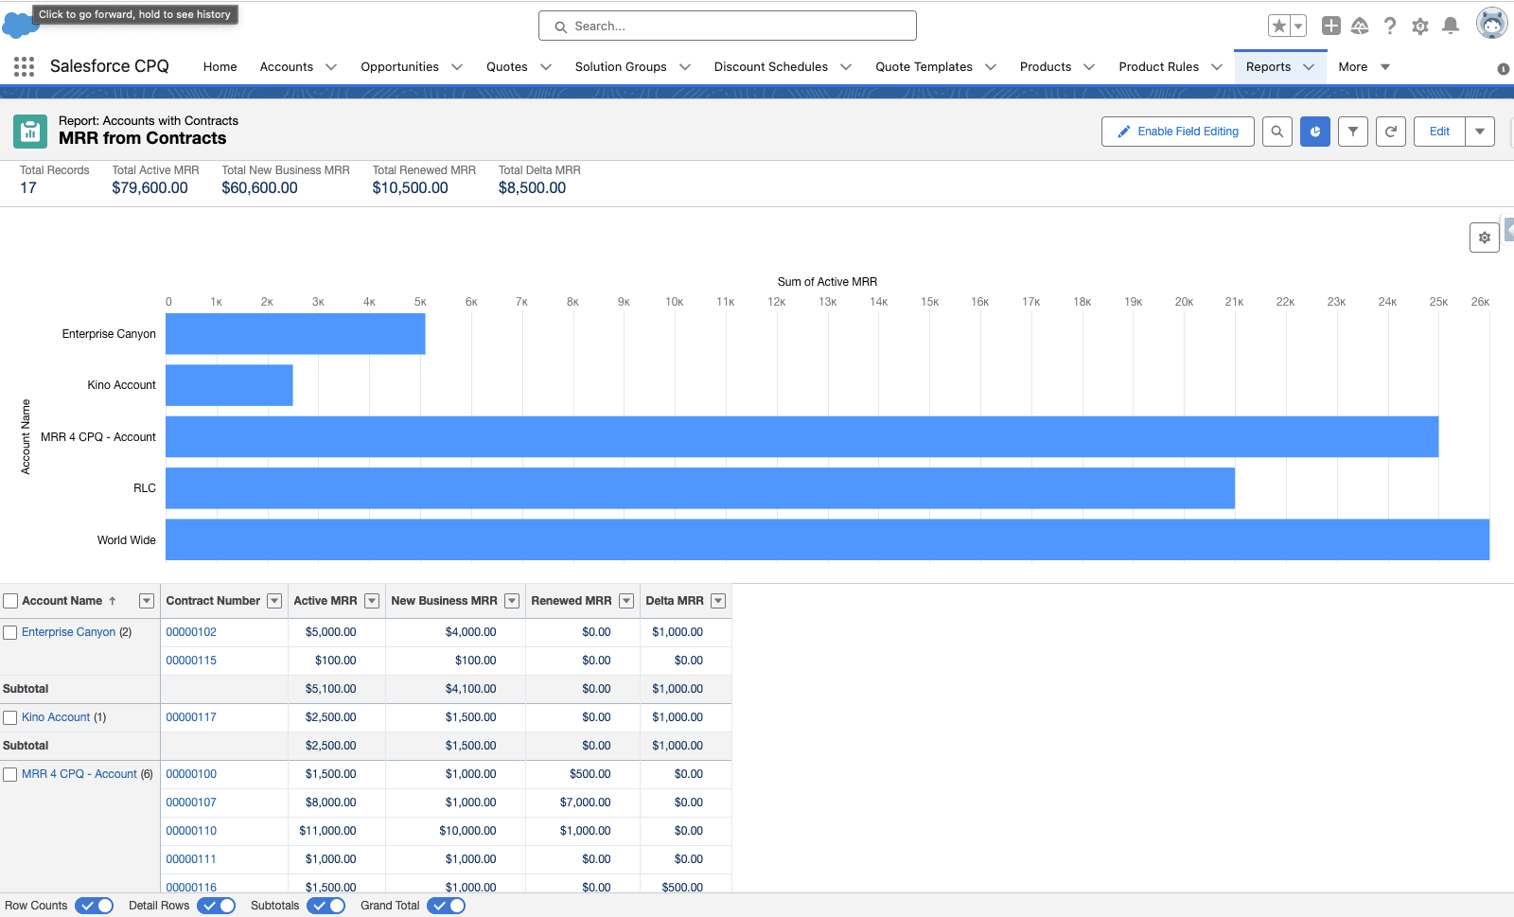Screen dimensions: 1514x917
Task: Click the RLC chart bar
Action: point(700,488)
